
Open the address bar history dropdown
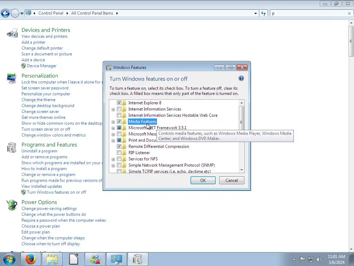tap(255, 14)
